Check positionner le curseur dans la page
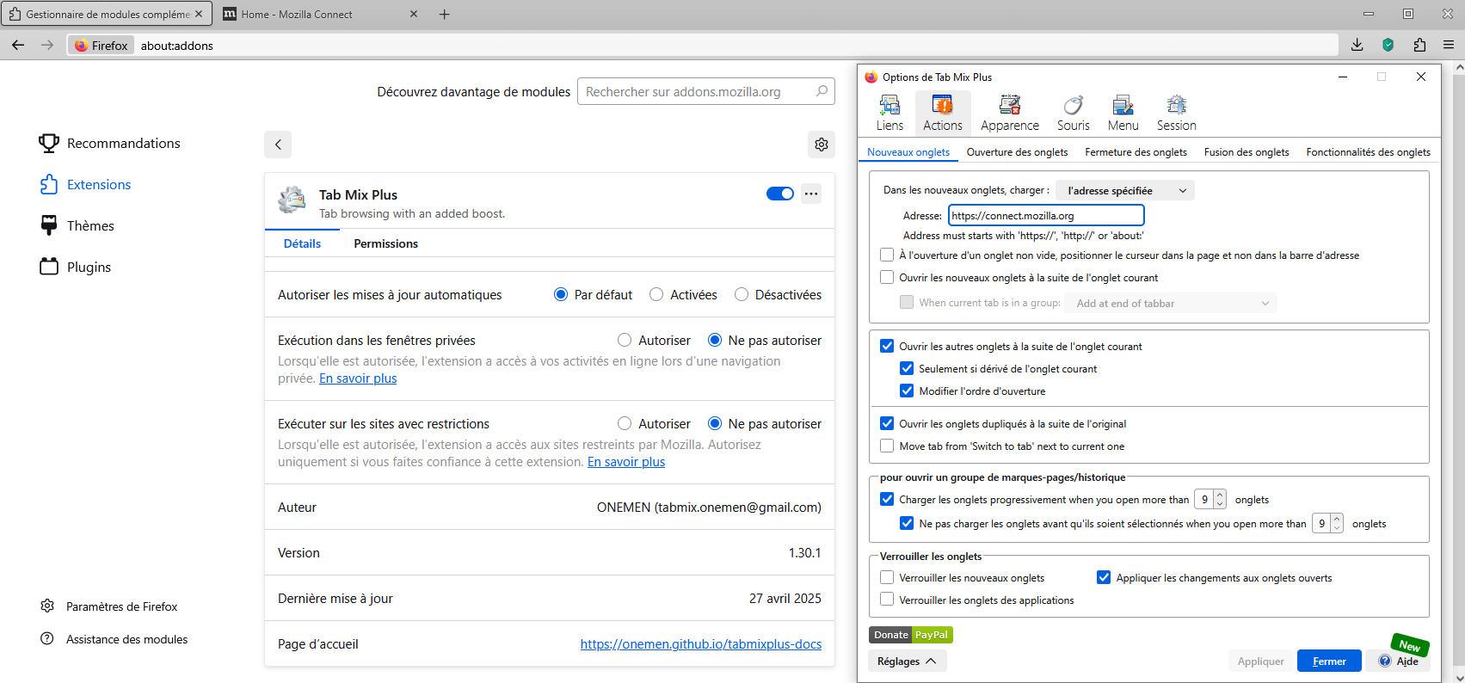 tap(887, 255)
